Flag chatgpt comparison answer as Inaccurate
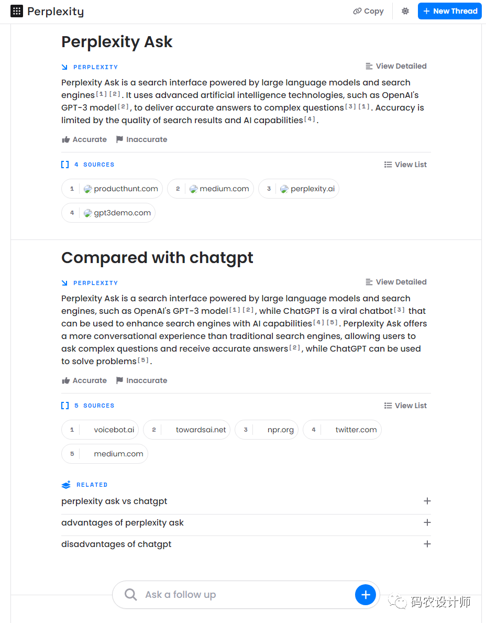486x623 pixels. 141,380
